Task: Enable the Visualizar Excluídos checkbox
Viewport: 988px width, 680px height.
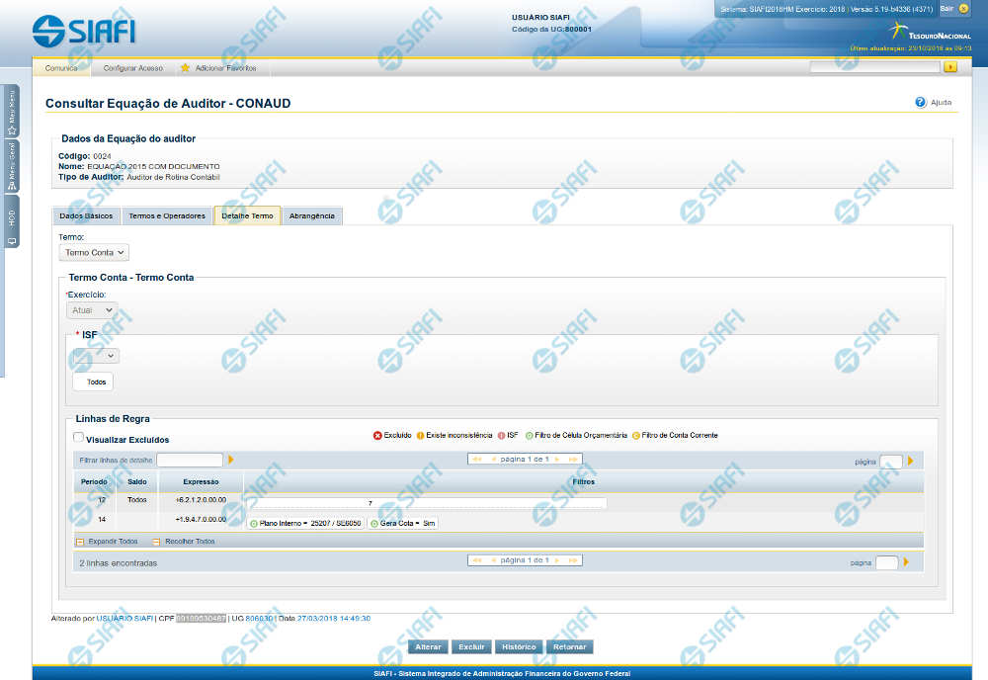Action: [x=79, y=438]
